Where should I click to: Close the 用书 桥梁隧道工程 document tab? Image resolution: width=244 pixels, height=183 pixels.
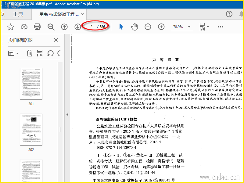[x=83, y=14]
